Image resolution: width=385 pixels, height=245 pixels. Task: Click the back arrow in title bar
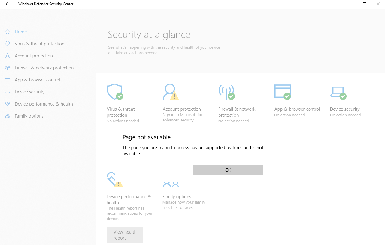[8, 4]
